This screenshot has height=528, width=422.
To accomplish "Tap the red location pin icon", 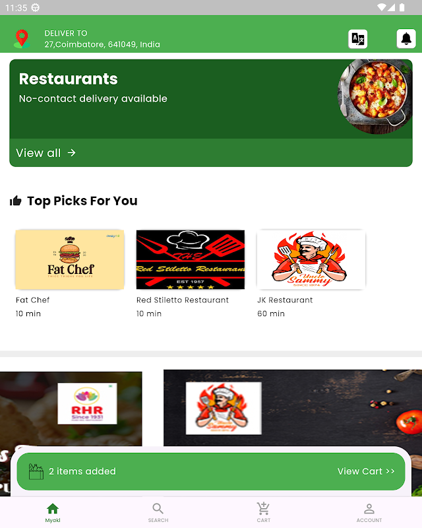I will coord(22,39).
